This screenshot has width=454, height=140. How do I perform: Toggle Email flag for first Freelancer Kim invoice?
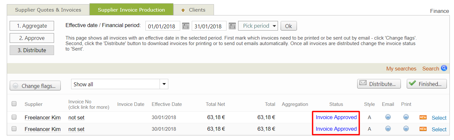point(388,117)
